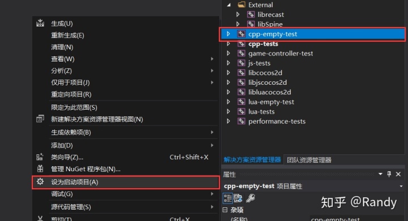Switch properties to alphabetical sort
Image resolution: width=408 pixels, height=221 pixels.
(238, 198)
